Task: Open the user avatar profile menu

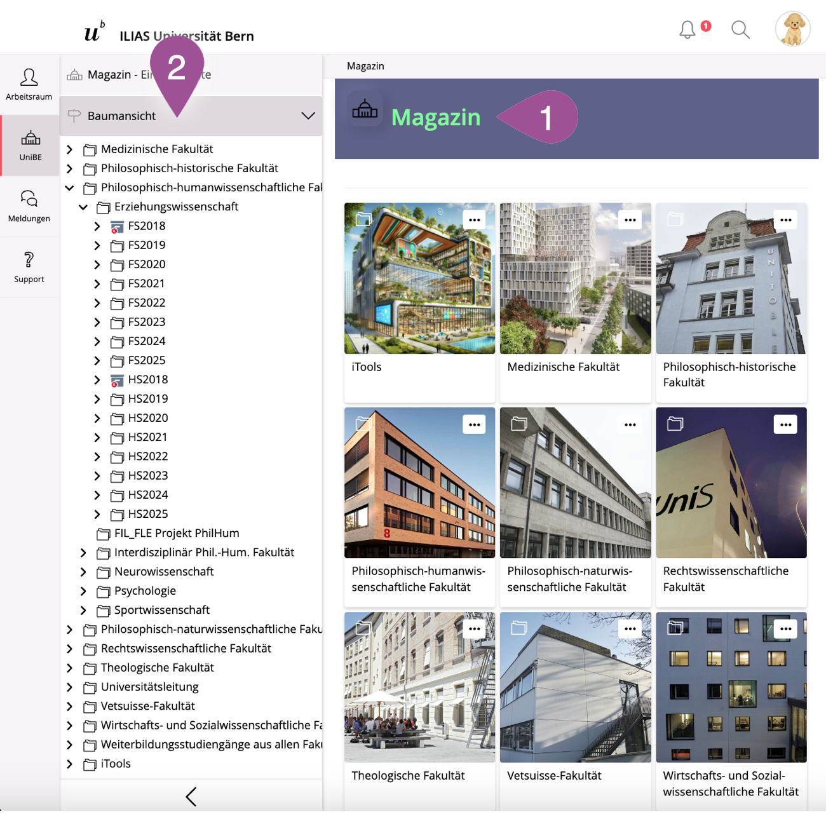Action: coord(792,29)
